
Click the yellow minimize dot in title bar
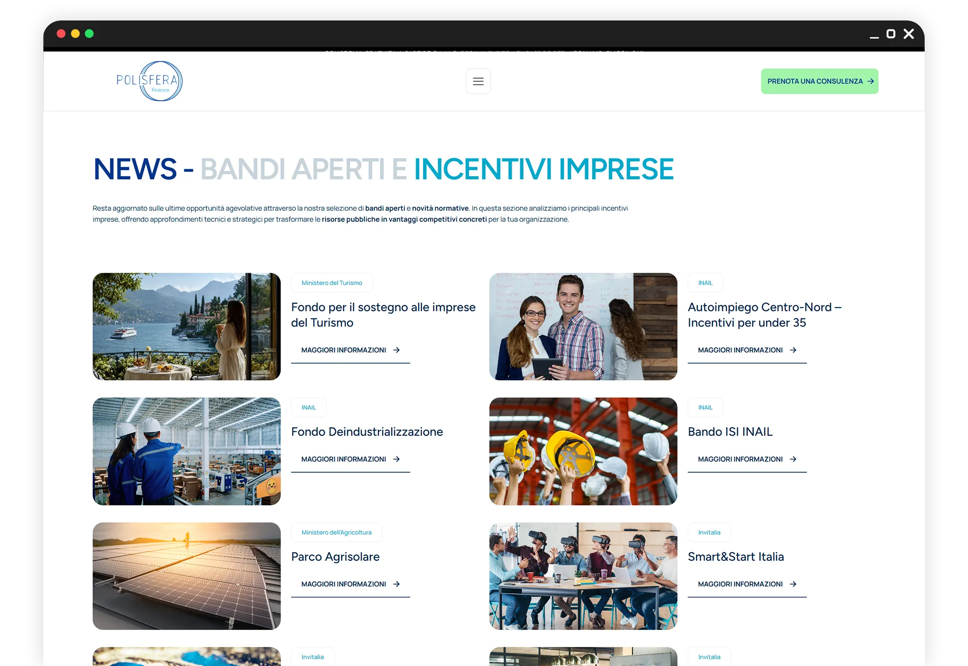coord(75,34)
